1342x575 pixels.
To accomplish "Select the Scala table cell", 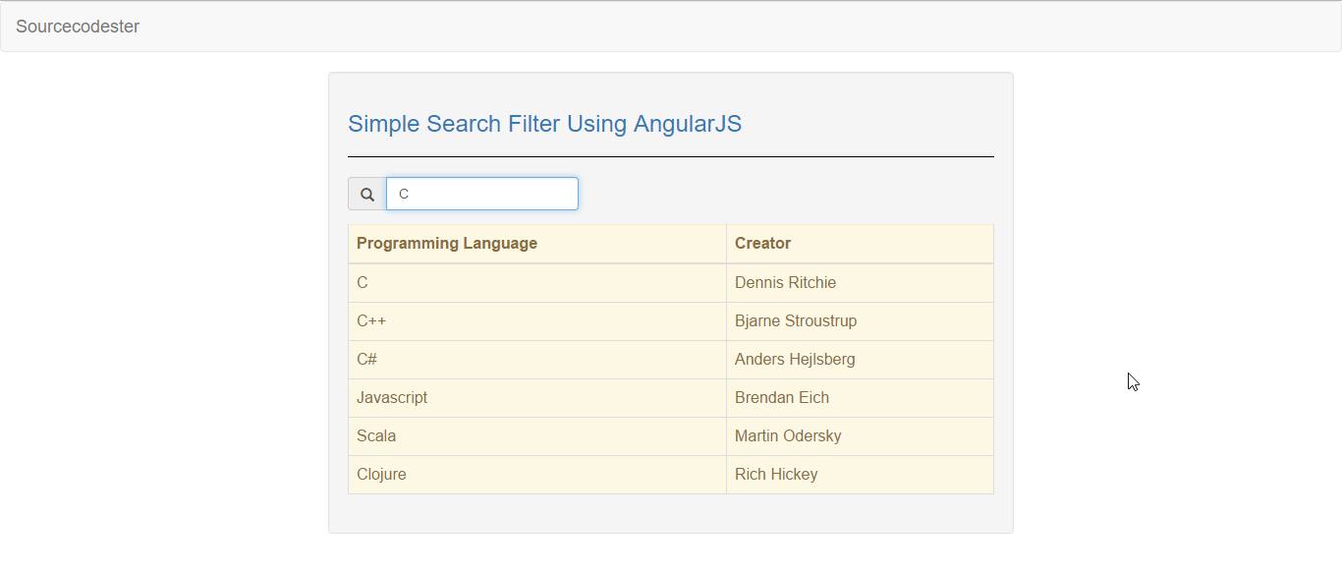I will (x=537, y=436).
